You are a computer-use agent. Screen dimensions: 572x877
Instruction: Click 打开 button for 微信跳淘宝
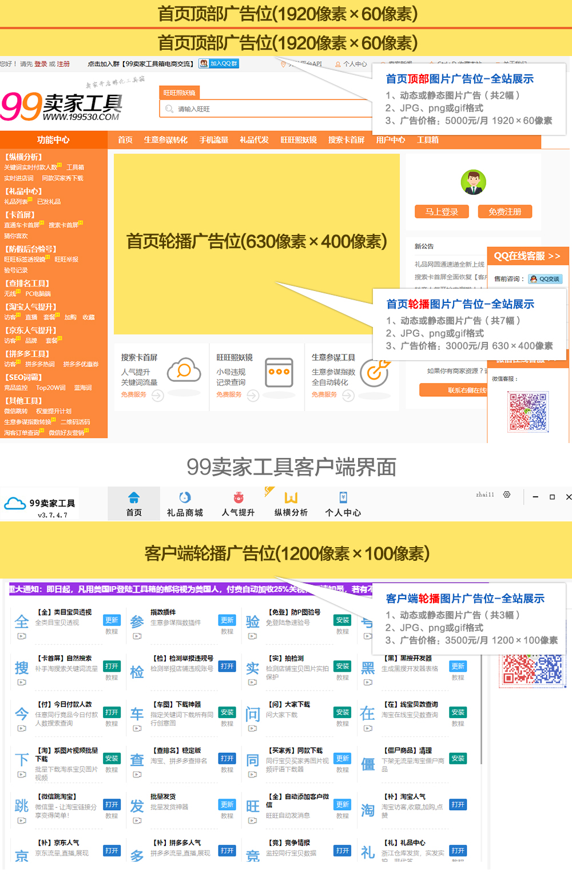coord(112,804)
